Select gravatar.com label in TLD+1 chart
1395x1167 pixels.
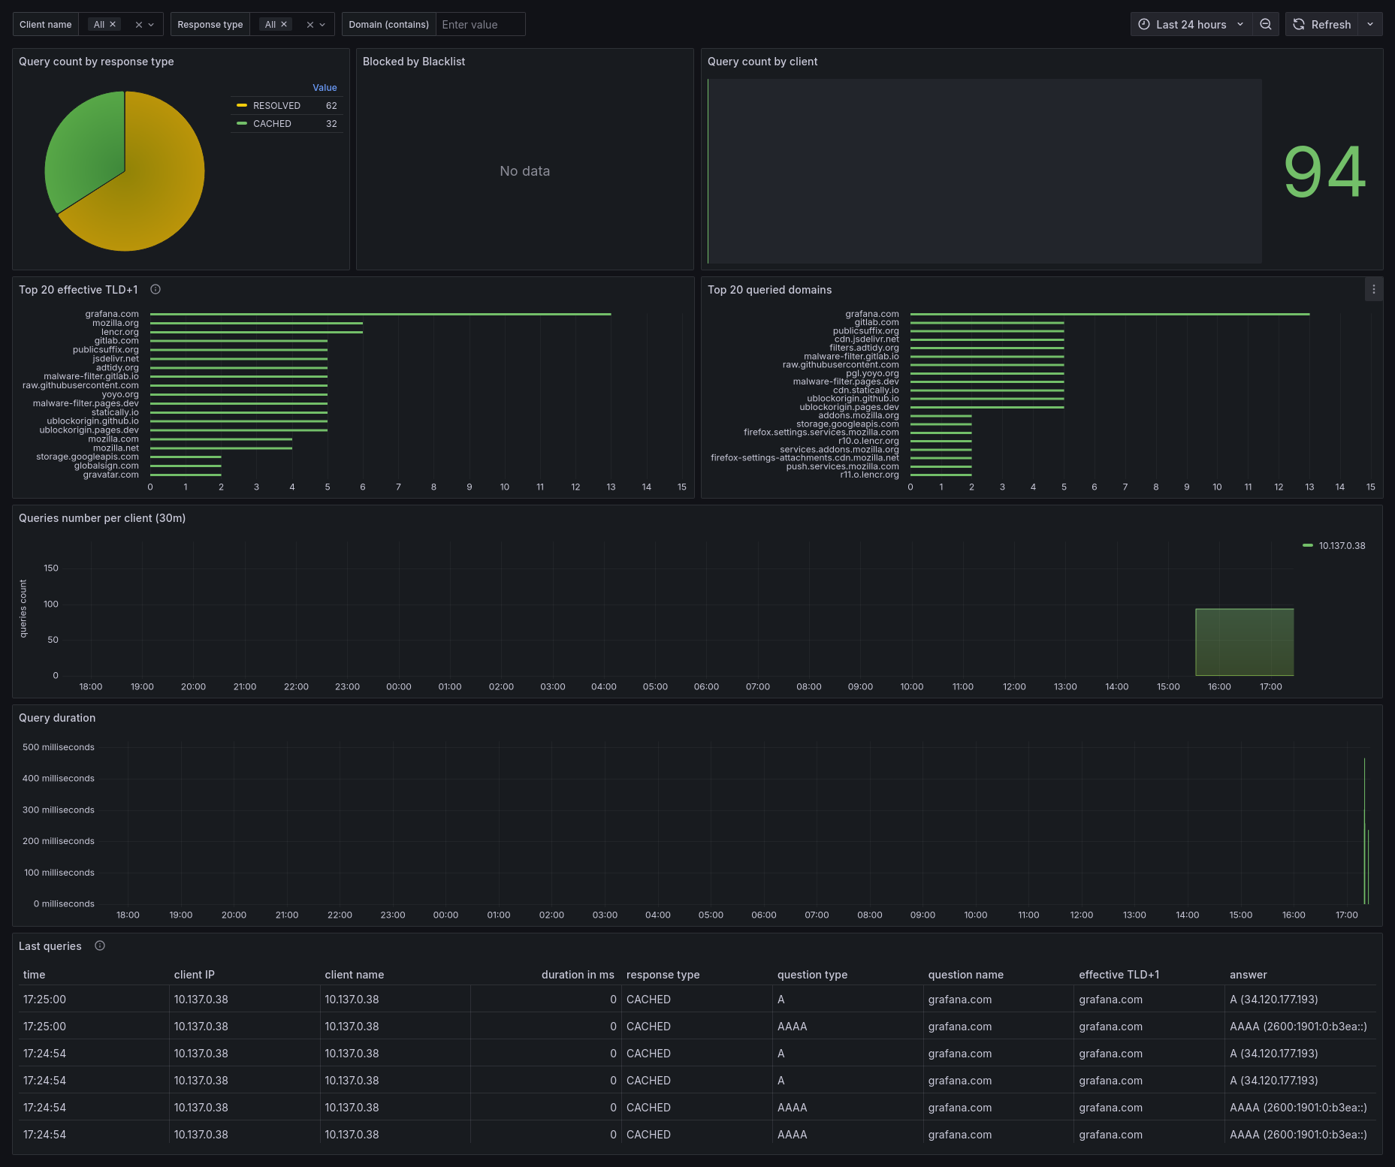click(x=111, y=475)
